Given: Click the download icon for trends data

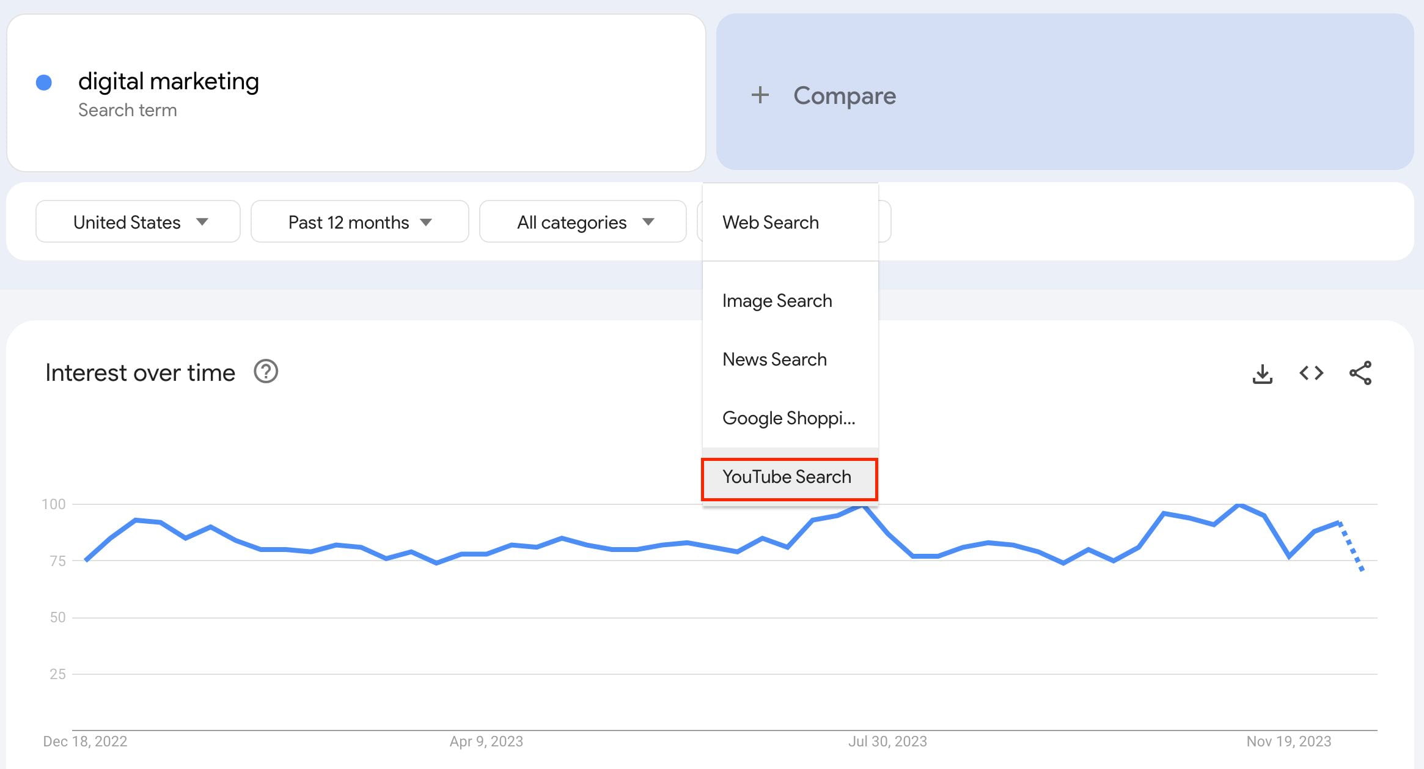Looking at the screenshot, I should tap(1263, 372).
